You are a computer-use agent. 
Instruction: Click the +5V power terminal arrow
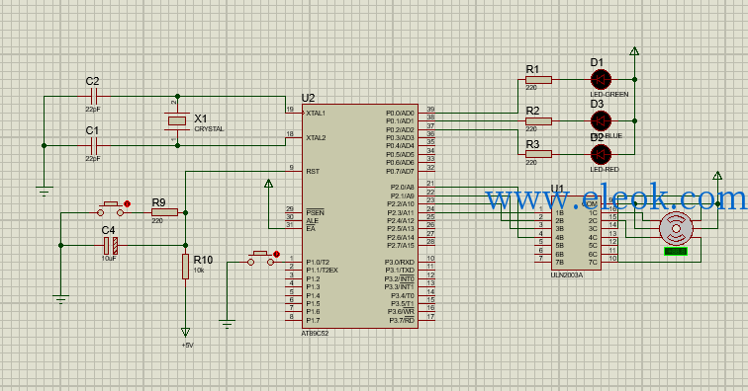pyautogui.click(x=186, y=332)
